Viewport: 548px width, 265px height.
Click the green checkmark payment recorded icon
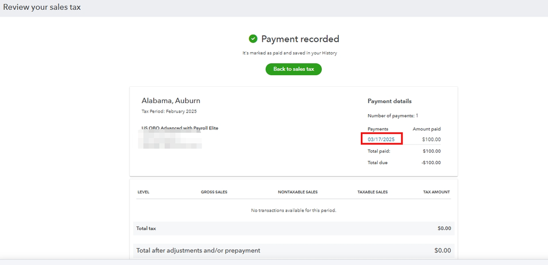click(253, 38)
